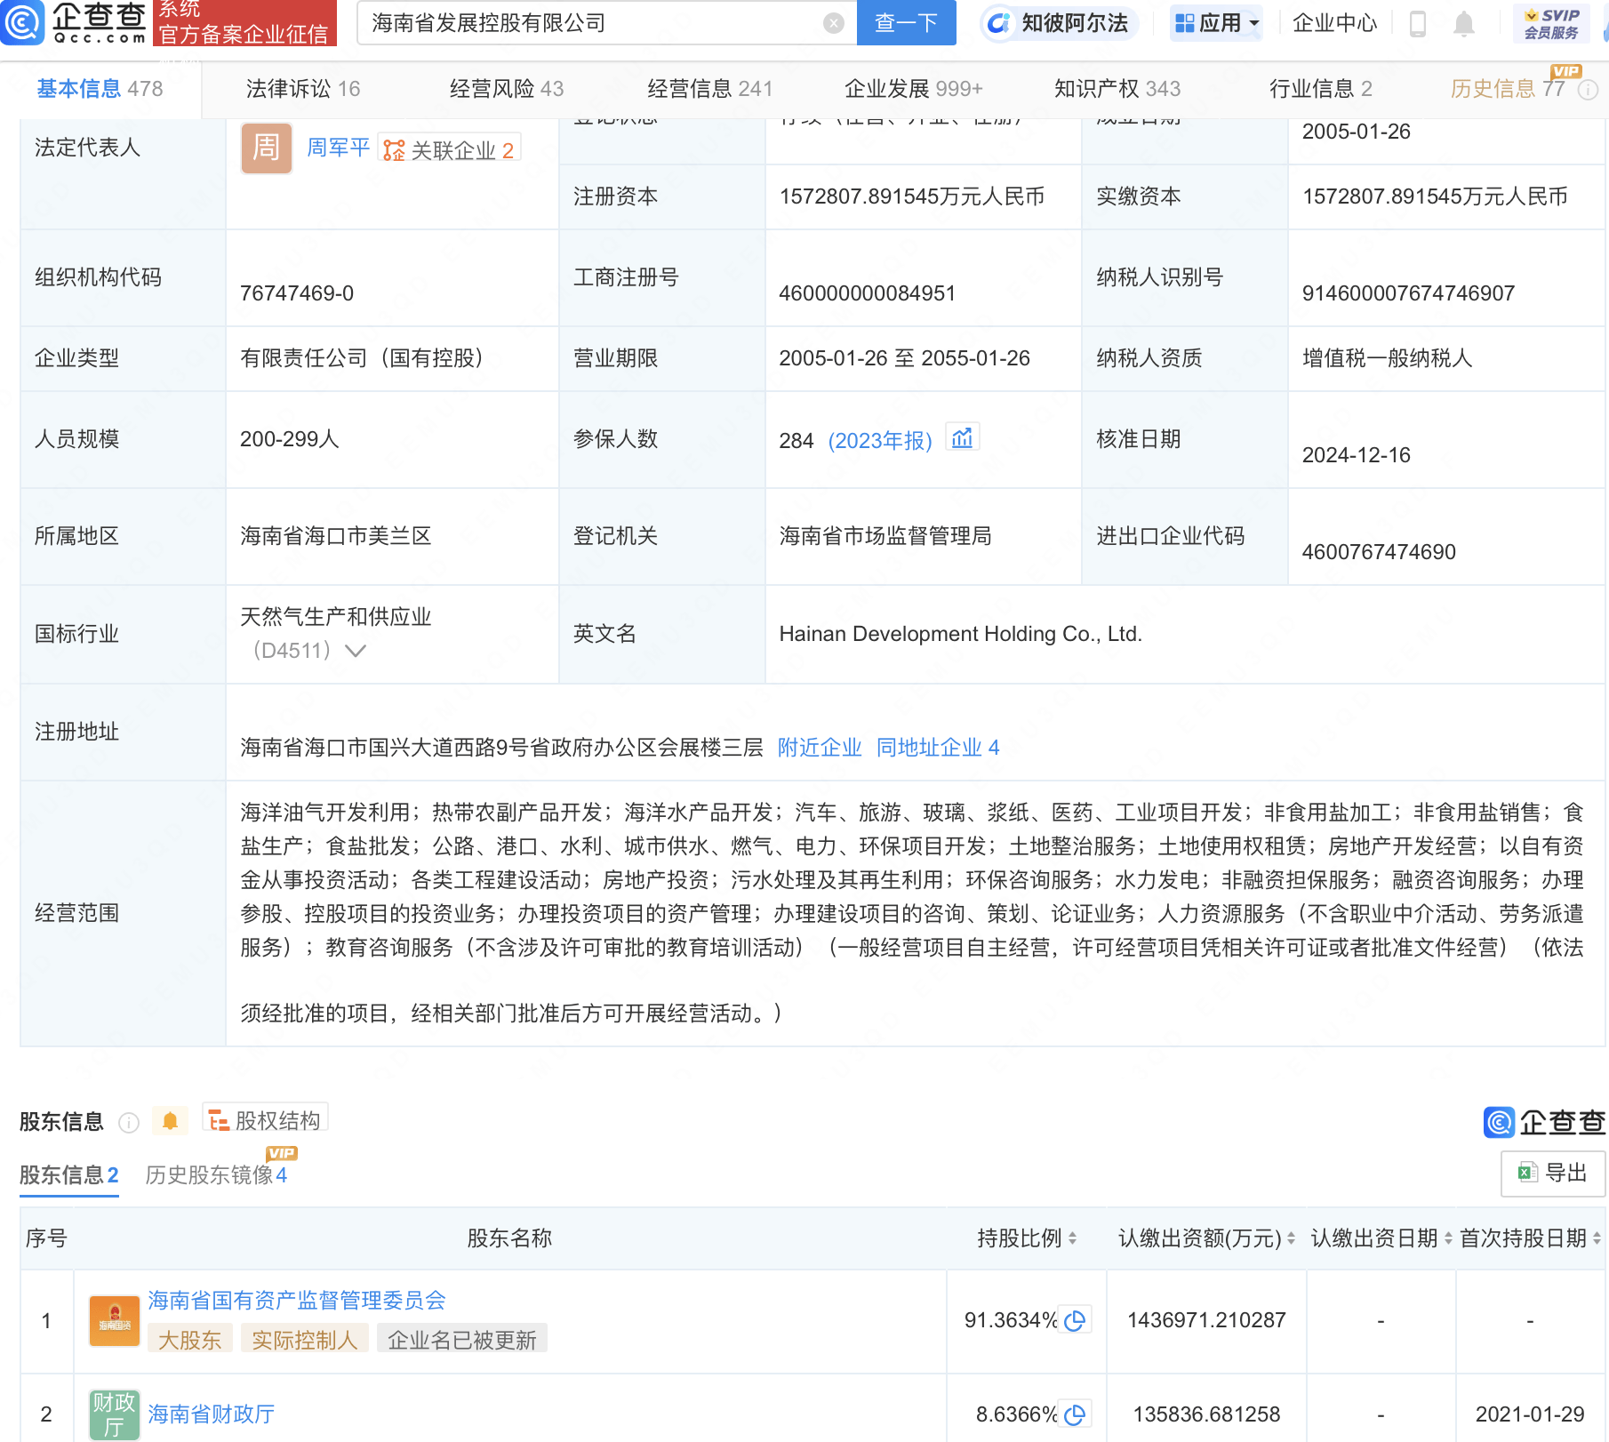Open 海南省财政厅 shareholder link
The width and height of the screenshot is (1609, 1442).
point(211,1414)
